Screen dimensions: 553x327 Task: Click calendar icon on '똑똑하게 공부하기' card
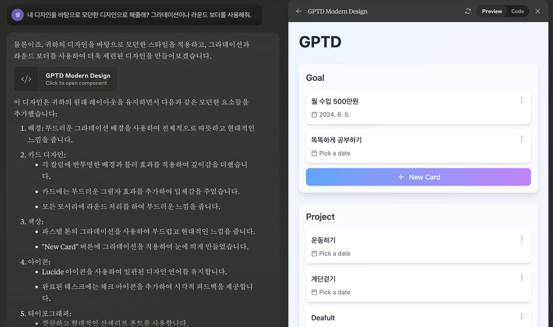pyautogui.click(x=314, y=154)
